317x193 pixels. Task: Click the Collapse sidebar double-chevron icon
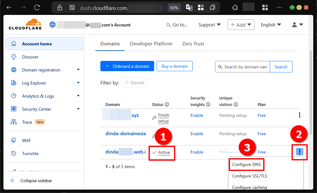click(12, 181)
